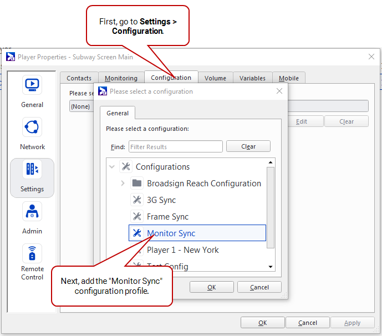Select the Frame Sync configuration icon
382x336 pixels.
[x=137, y=217]
